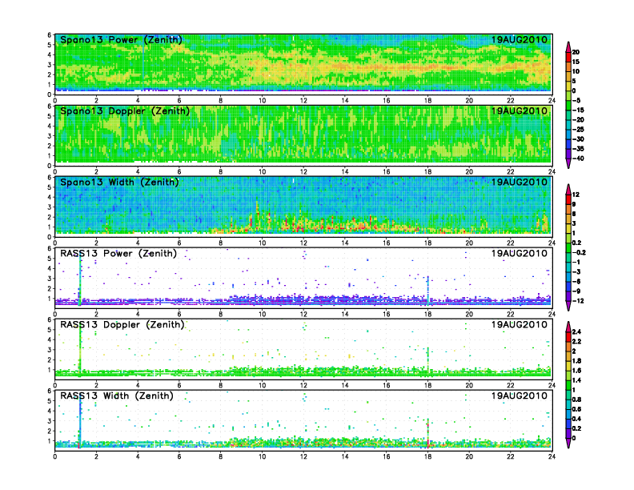Viewport: 634px width, 490px height.
Task: Click the pink upward arrow of middle colorbar
Action: (568, 189)
